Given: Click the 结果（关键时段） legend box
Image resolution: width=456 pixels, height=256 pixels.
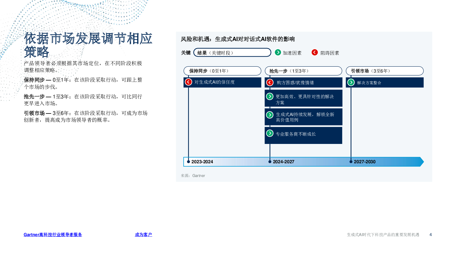Looking at the screenshot, I should (232, 53).
